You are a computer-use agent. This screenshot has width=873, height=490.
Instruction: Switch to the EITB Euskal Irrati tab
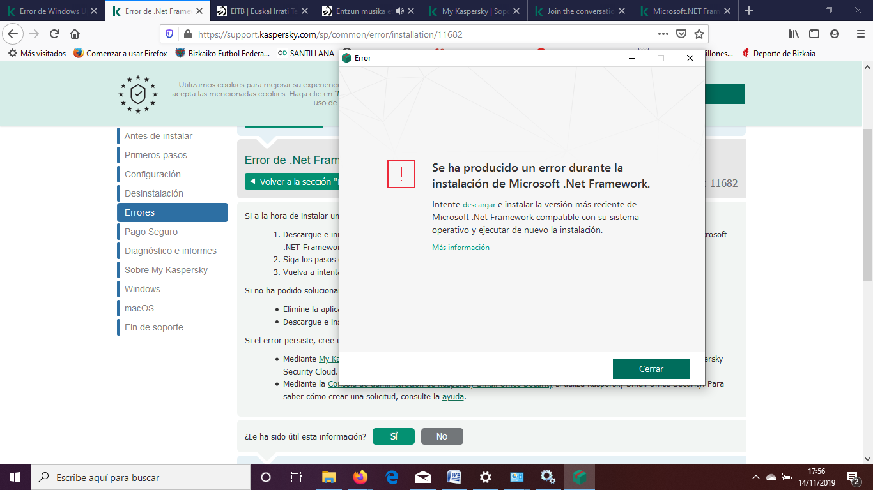(263, 11)
